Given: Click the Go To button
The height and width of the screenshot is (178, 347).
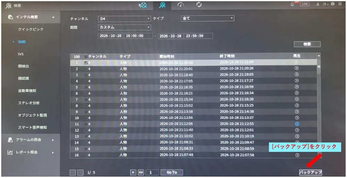Looking at the screenshot, I should point(172,172).
